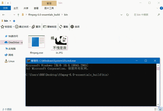Open recent locations dropdown arrow
This screenshot has width=163, height=111.
coord(14,15)
